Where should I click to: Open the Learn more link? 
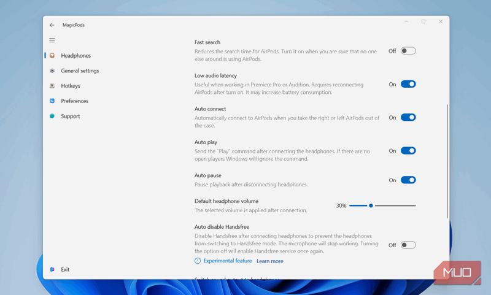point(270,261)
